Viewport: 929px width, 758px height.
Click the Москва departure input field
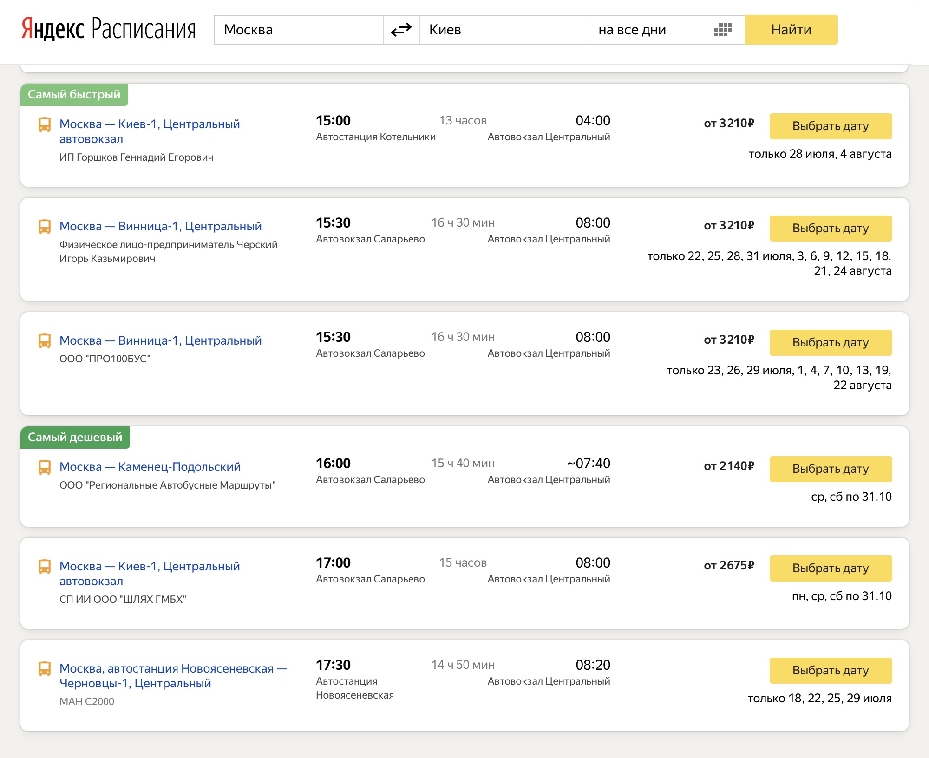coord(298,30)
